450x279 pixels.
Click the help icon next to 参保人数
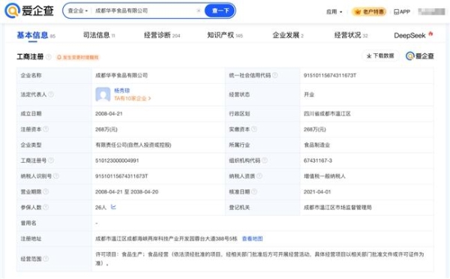(46, 207)
